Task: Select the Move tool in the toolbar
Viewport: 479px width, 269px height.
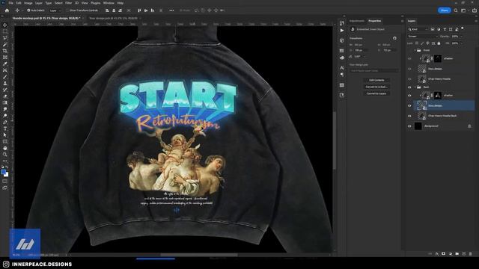Action: (x=5, y=25)
